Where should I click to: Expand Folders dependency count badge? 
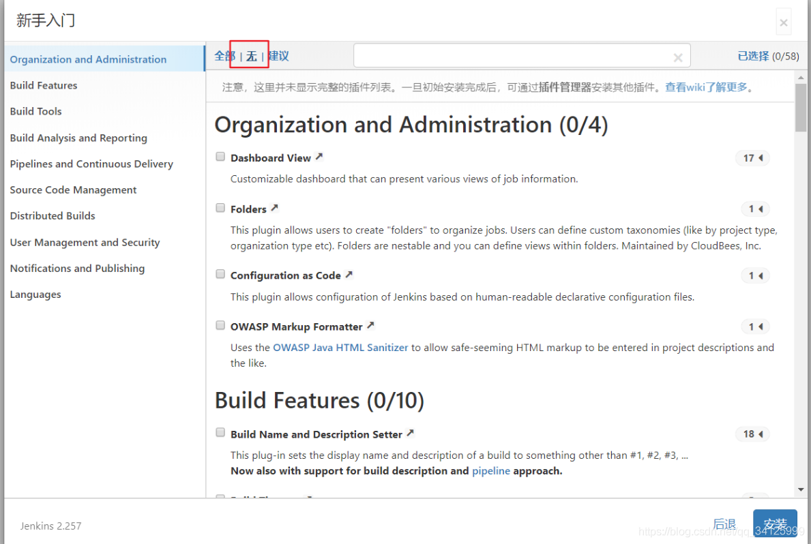pos(755,209)
